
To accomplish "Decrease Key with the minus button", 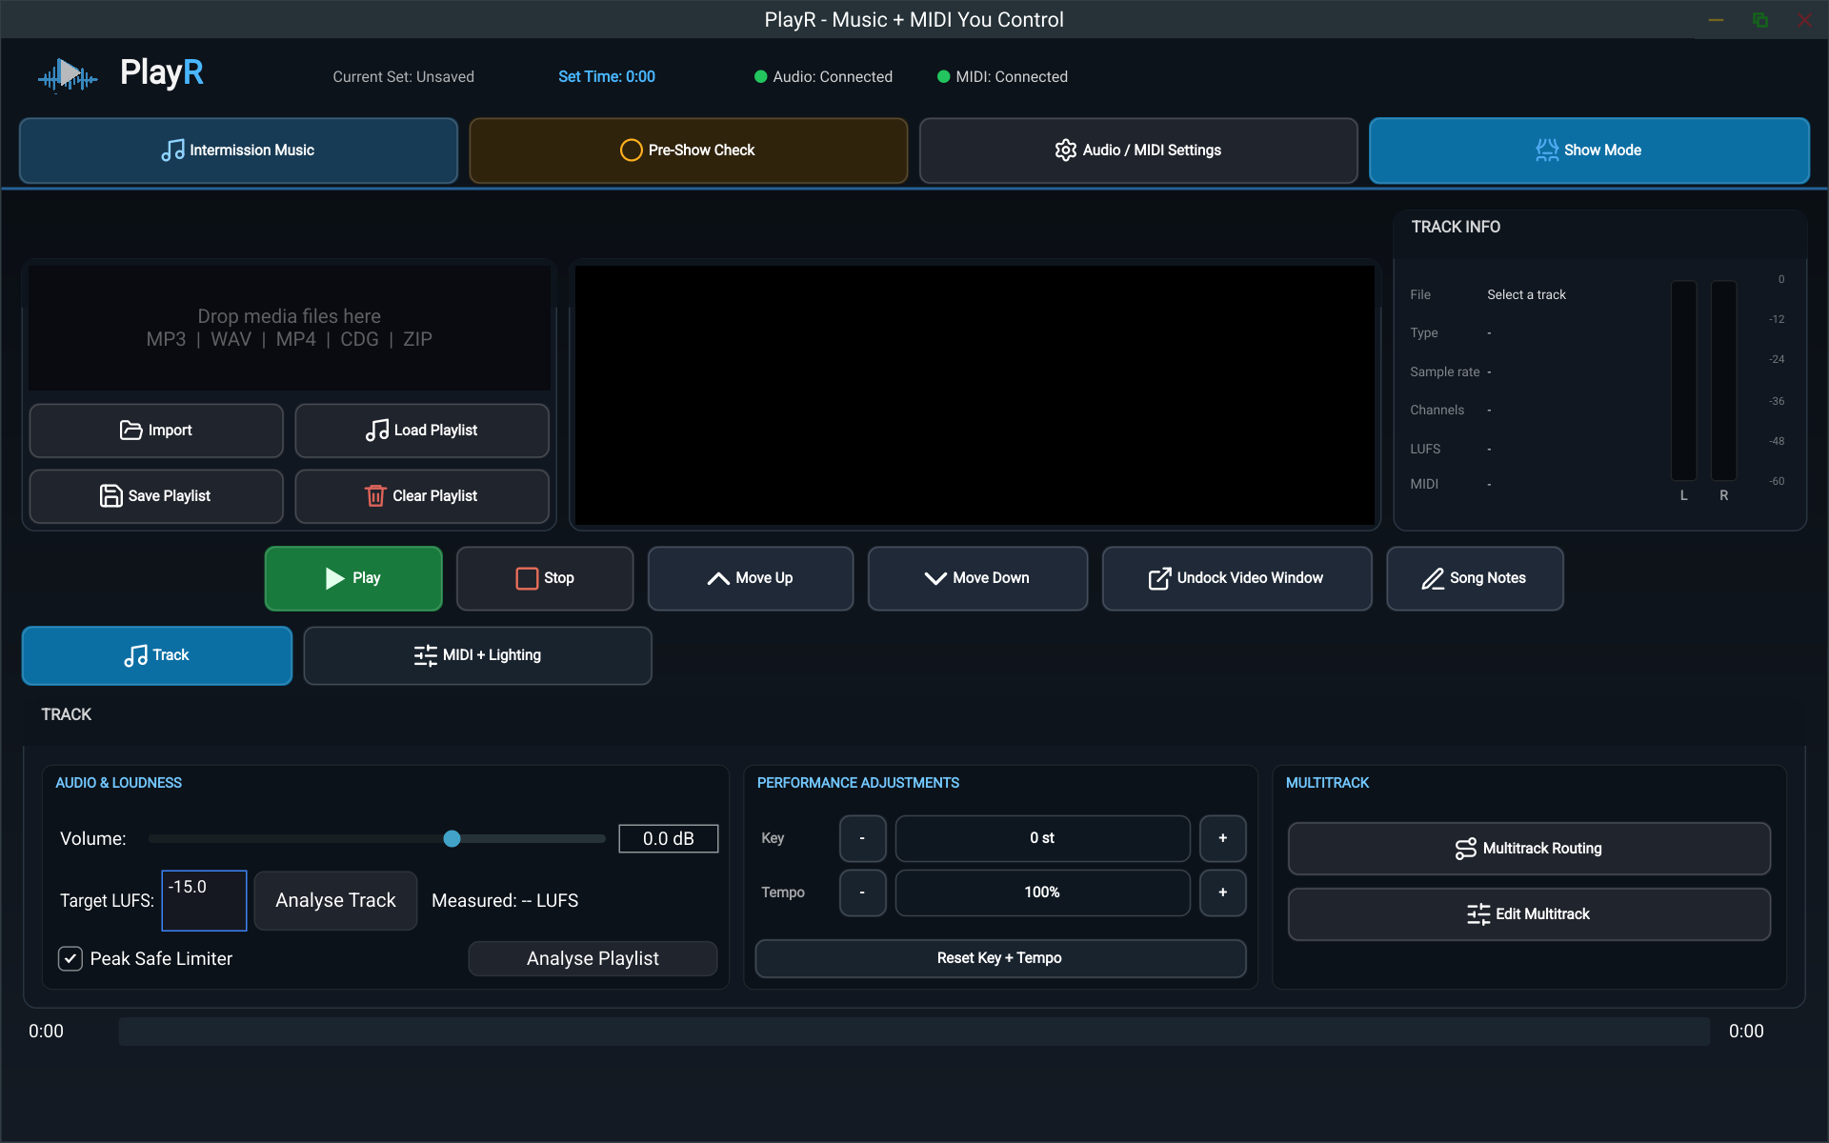I will point(862,838).
